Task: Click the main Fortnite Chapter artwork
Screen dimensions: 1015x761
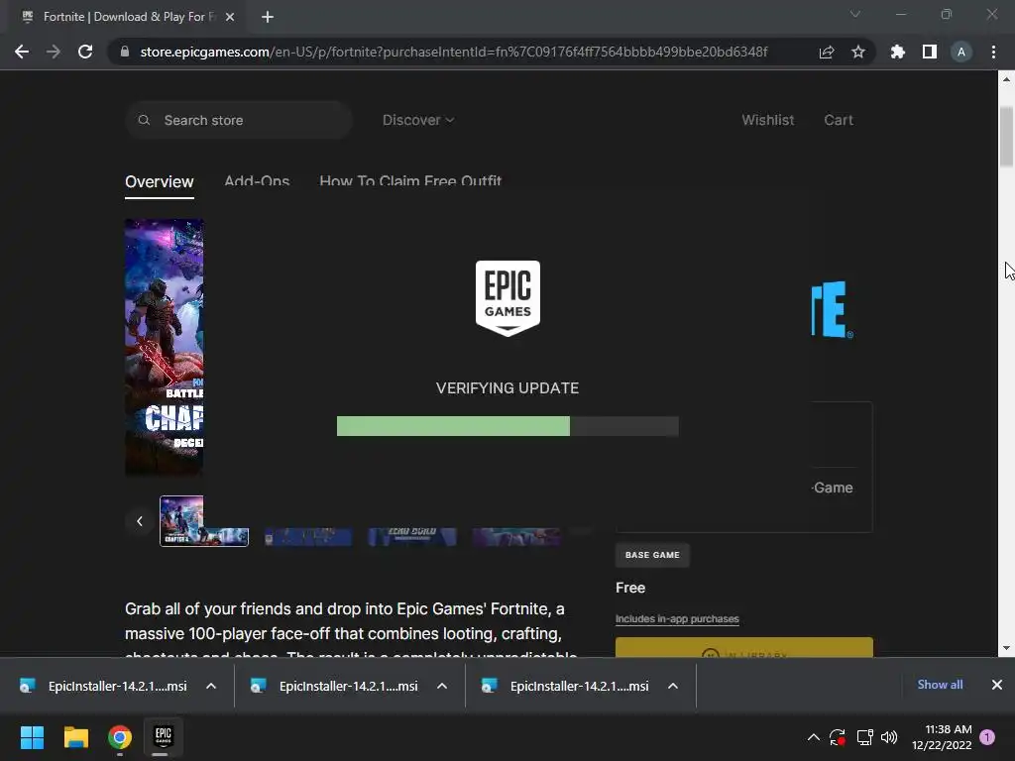Action: [164, 347]
